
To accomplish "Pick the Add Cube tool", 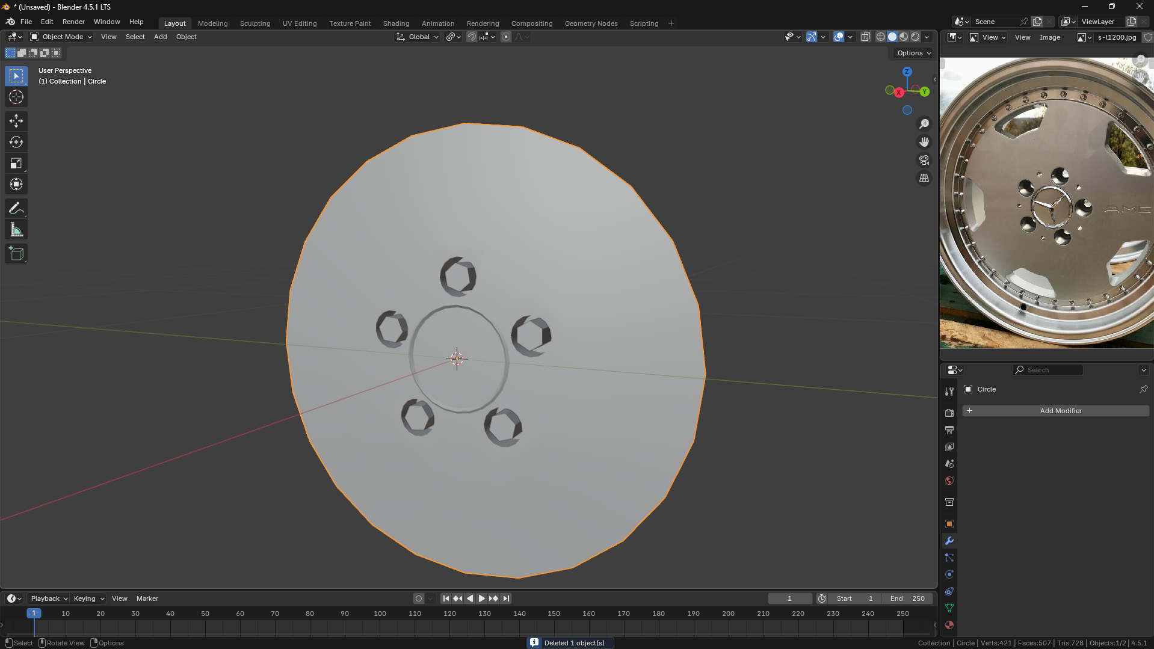I will (x=16, y=254).
